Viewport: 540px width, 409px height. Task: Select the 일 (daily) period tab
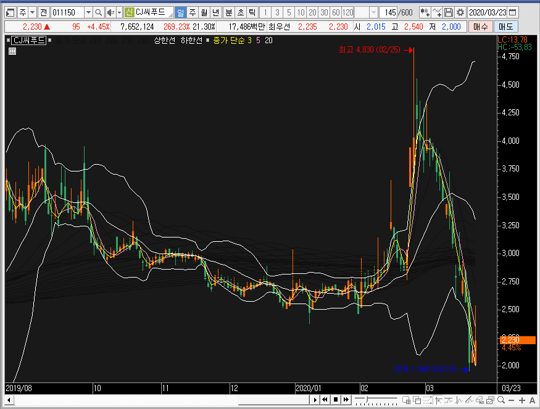[x=180, y=13]
